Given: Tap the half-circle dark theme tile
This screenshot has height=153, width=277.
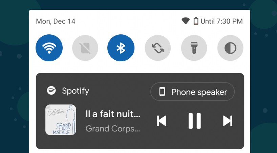Looking at the screenshot, I should click(x=230, y=48).
